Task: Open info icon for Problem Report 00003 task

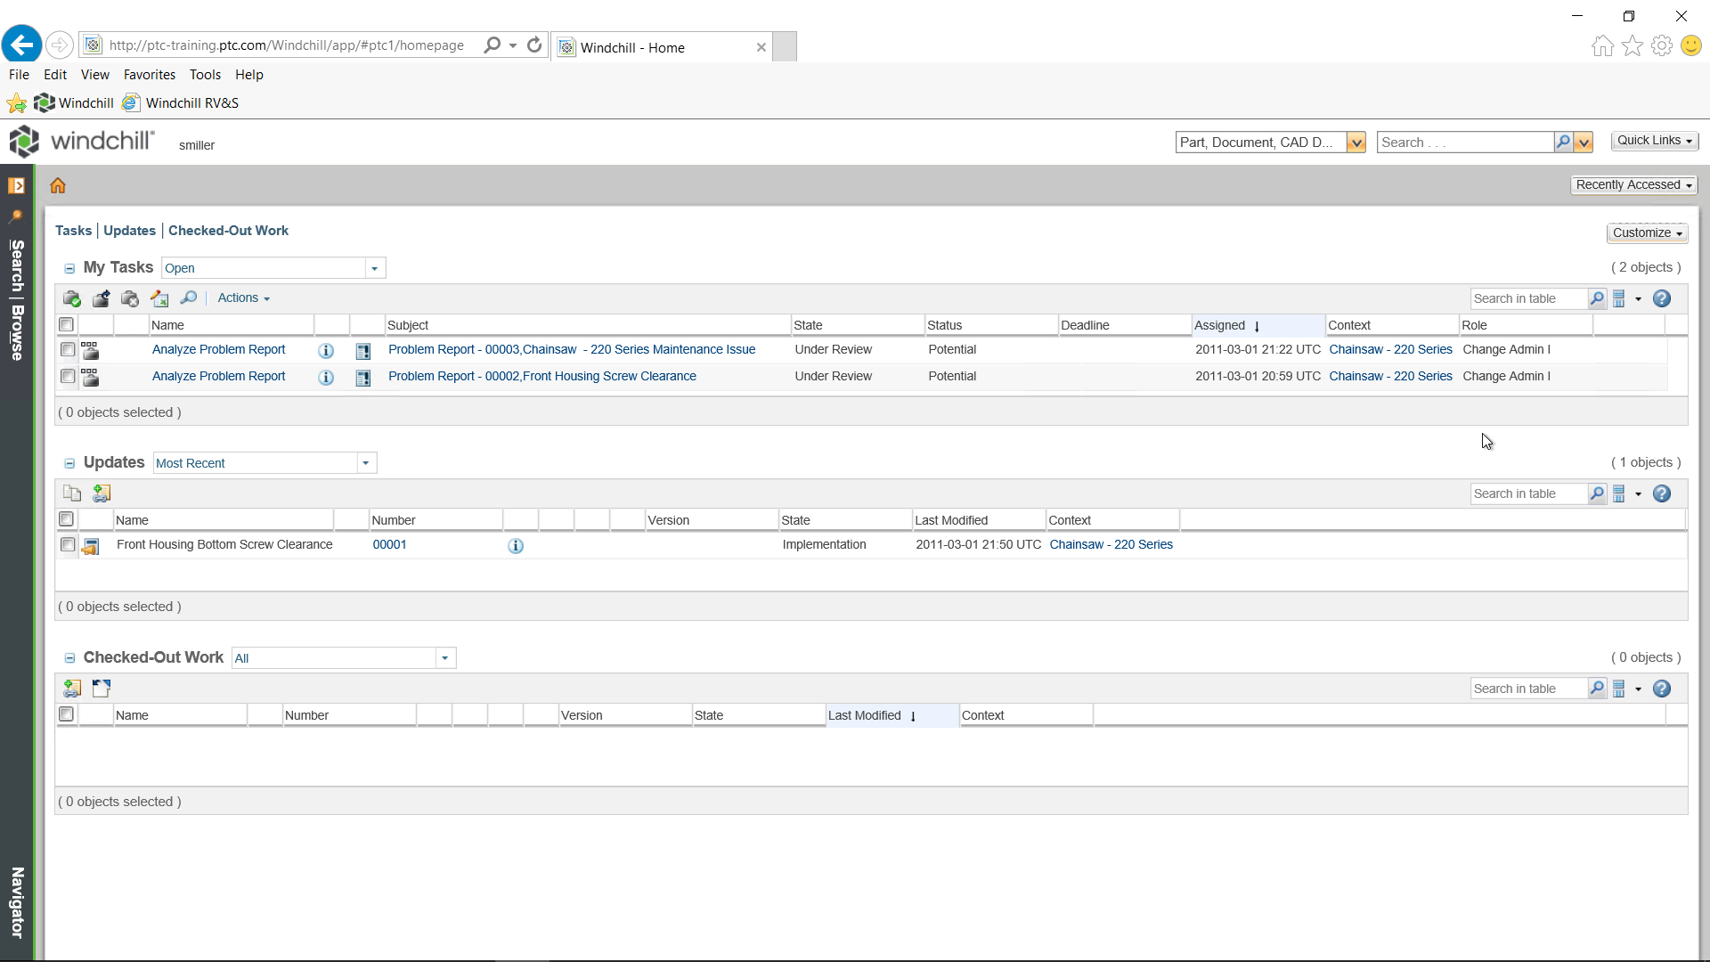Action: pos(326,351)
